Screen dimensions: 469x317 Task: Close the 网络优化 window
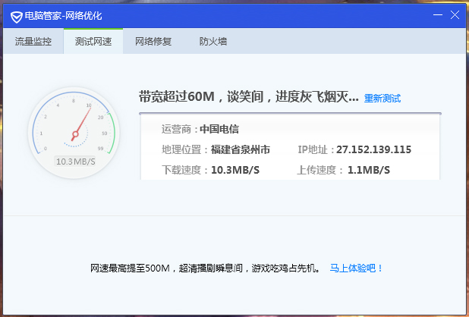pos(455,14)
